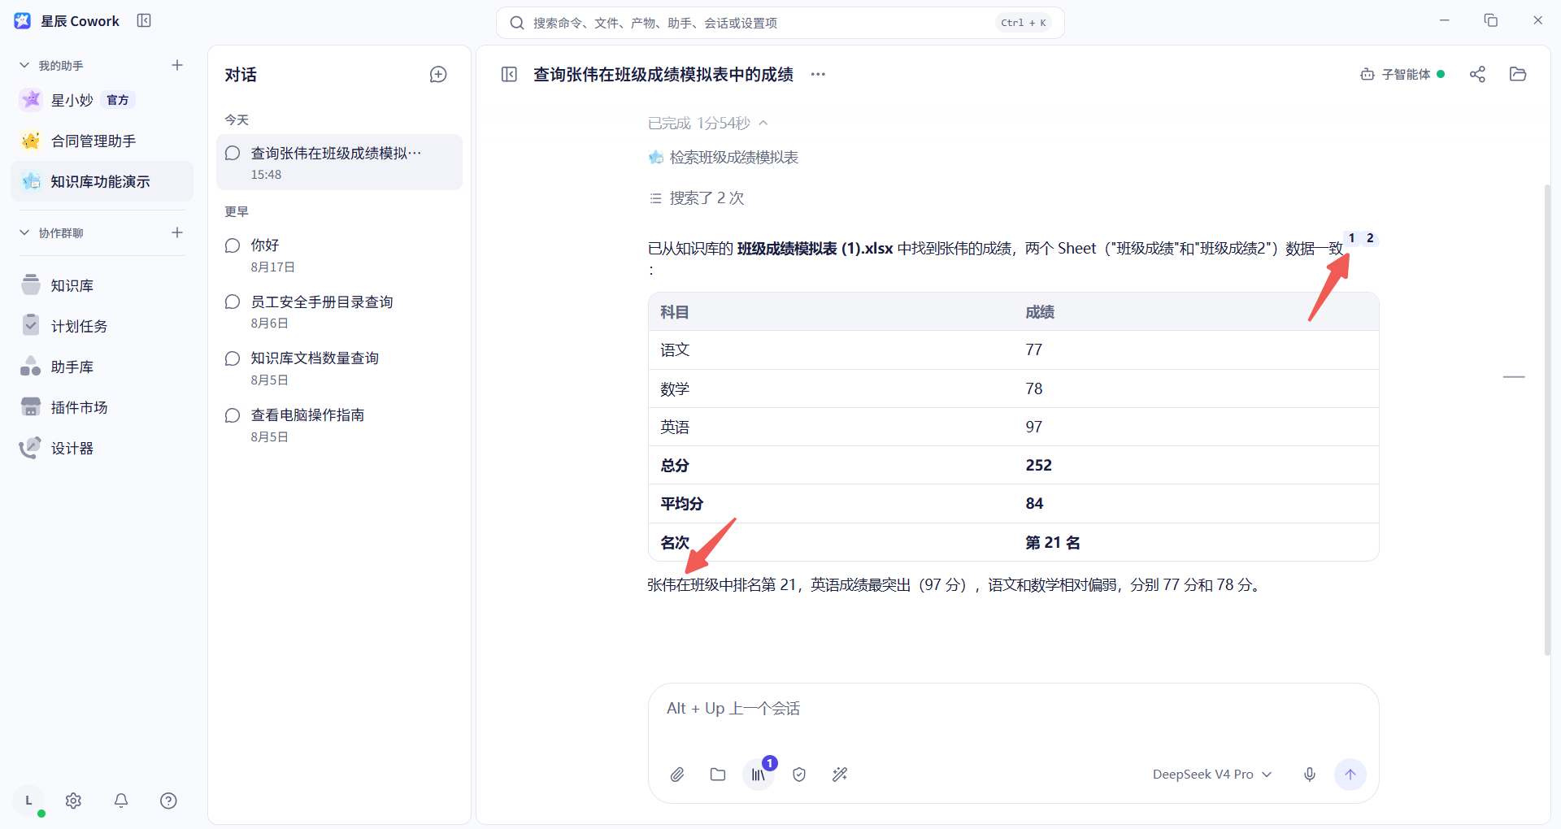The width and height of the screenshot is (1561, 829).
Task: Click the shield permission icon
Action: [x=799, y=775]
